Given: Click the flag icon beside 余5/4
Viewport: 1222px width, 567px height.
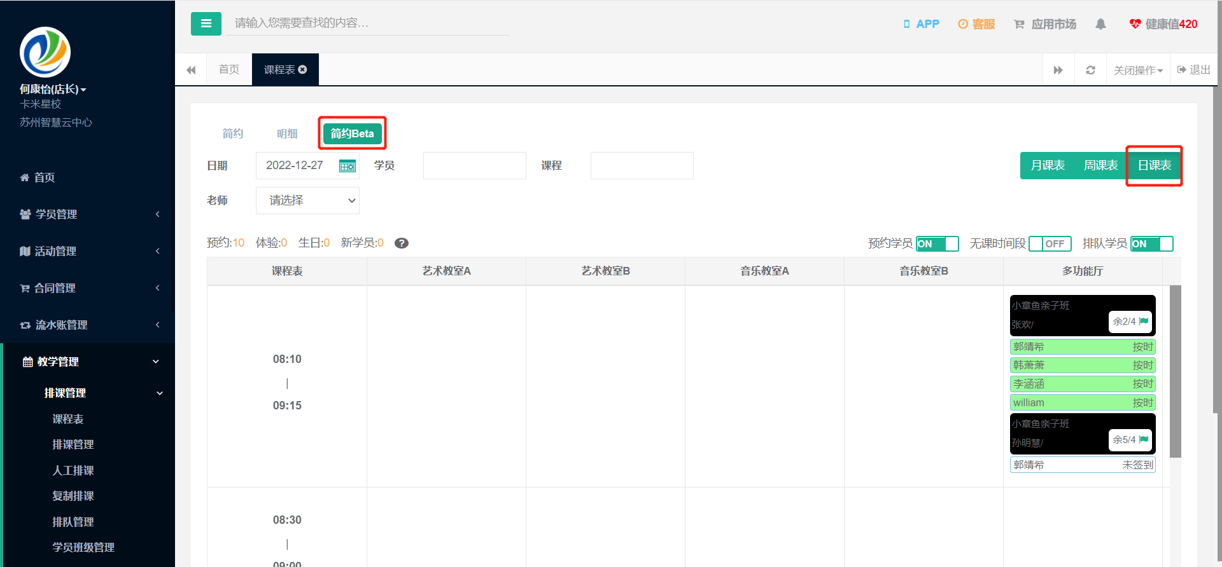Looking at the screenshot, I should pyautogui.click(x=1144, y=440).
